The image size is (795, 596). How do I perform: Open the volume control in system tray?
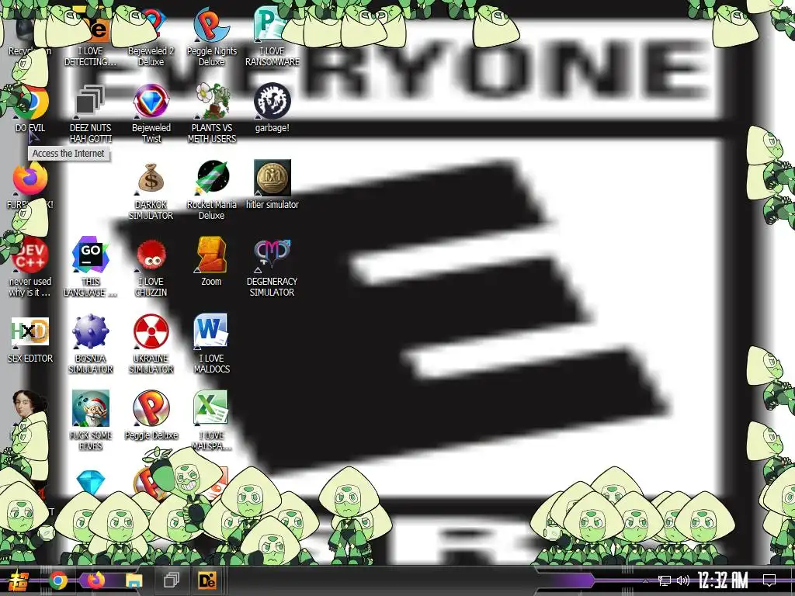point(683,580)
